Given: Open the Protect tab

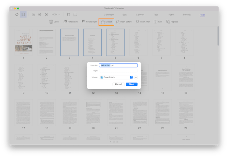Looking at the screenshot, I should tap(187, 15).
